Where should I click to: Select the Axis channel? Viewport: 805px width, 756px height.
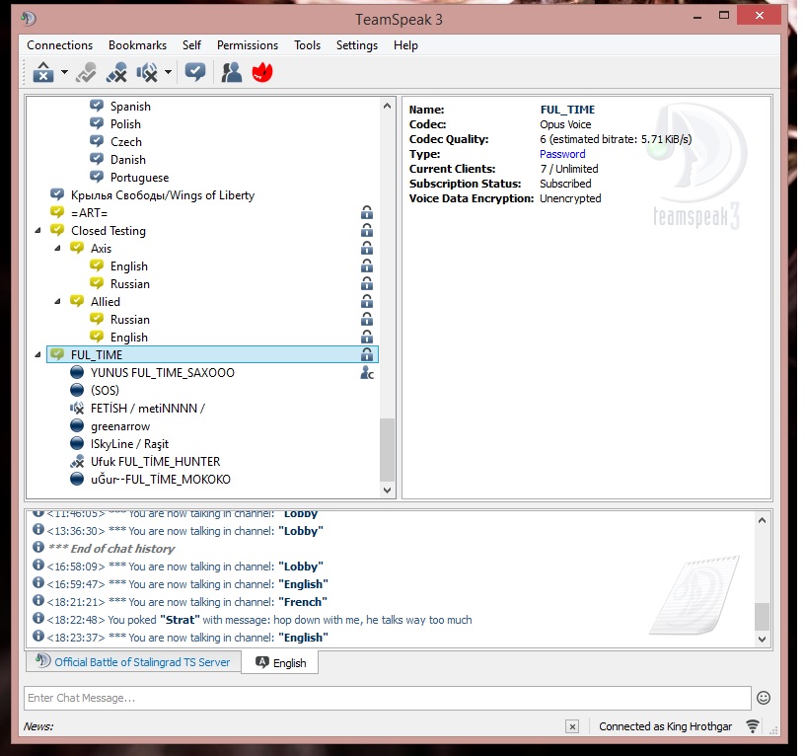coord(102,248)
